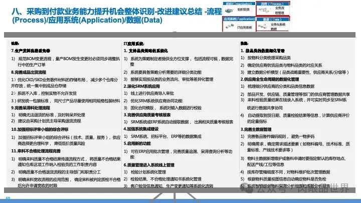The height and width of the screenshot is (203, 361).
Task: Click '线上进行供应商导入审批'
Action: tap(152, 93)
